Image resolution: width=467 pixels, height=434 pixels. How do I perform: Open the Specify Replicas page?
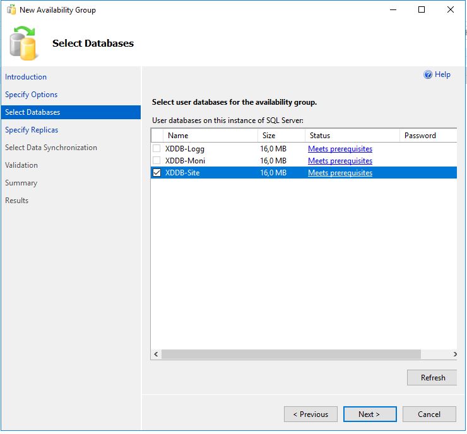coord(32,130)
